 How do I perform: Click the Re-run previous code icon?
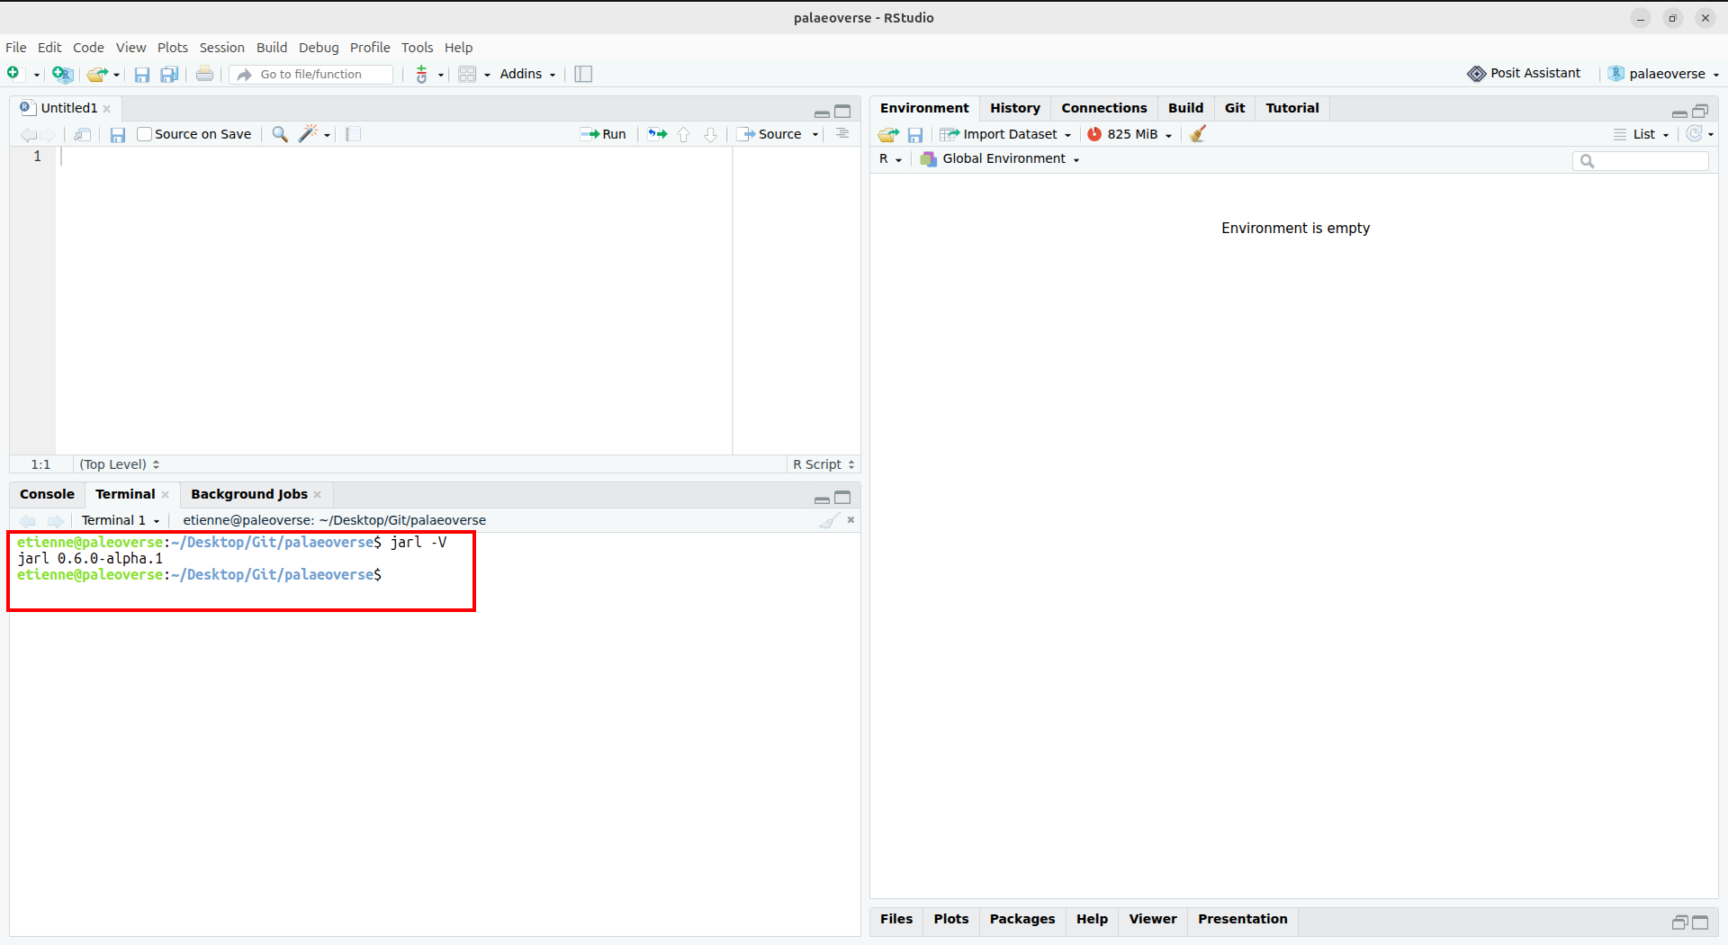[x=658, y=134]
